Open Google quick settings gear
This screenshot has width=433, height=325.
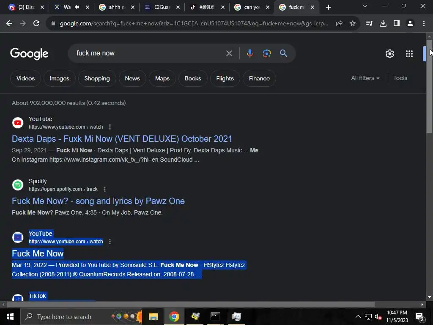tap(389, 54)
